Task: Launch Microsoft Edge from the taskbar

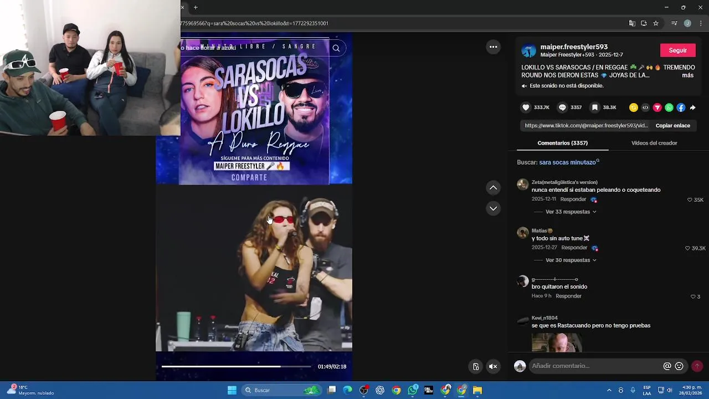Action: [347, 390]
